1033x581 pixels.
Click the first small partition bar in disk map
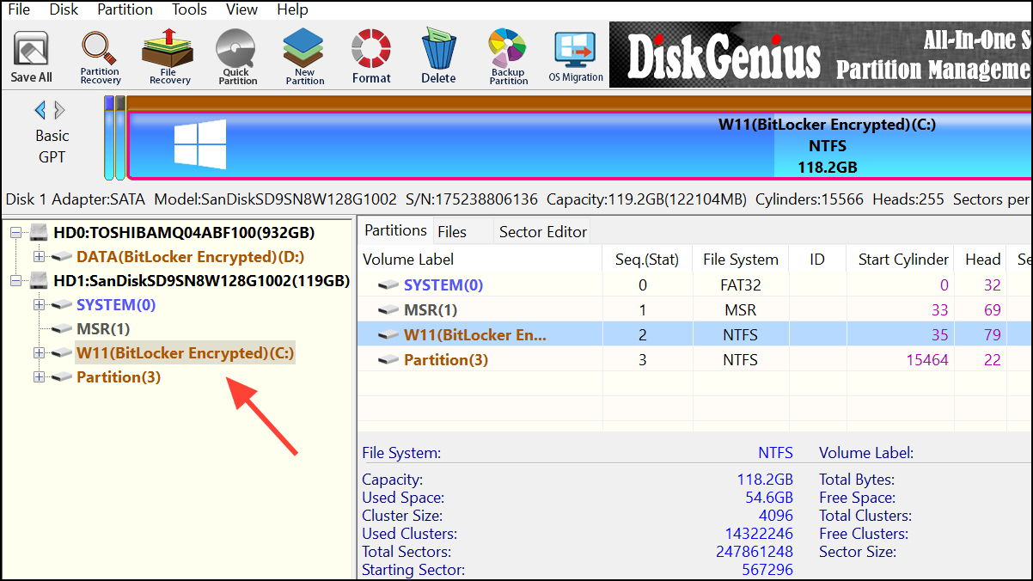pos(109,138)
